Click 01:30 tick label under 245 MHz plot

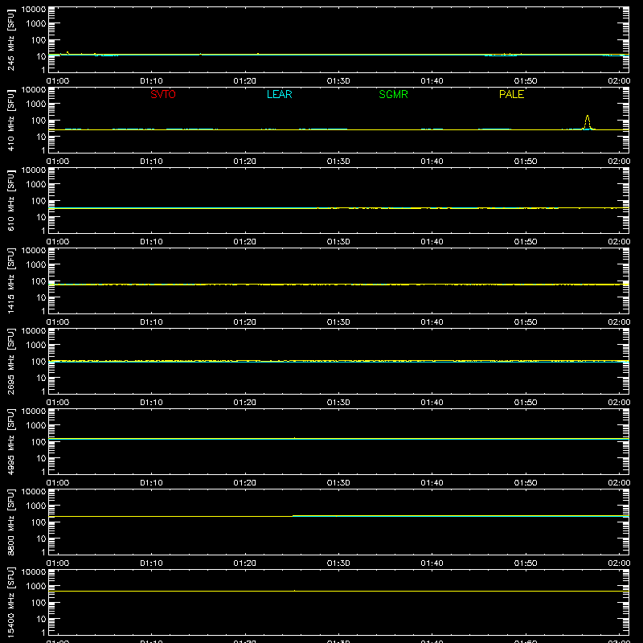(x=338, y=81)
